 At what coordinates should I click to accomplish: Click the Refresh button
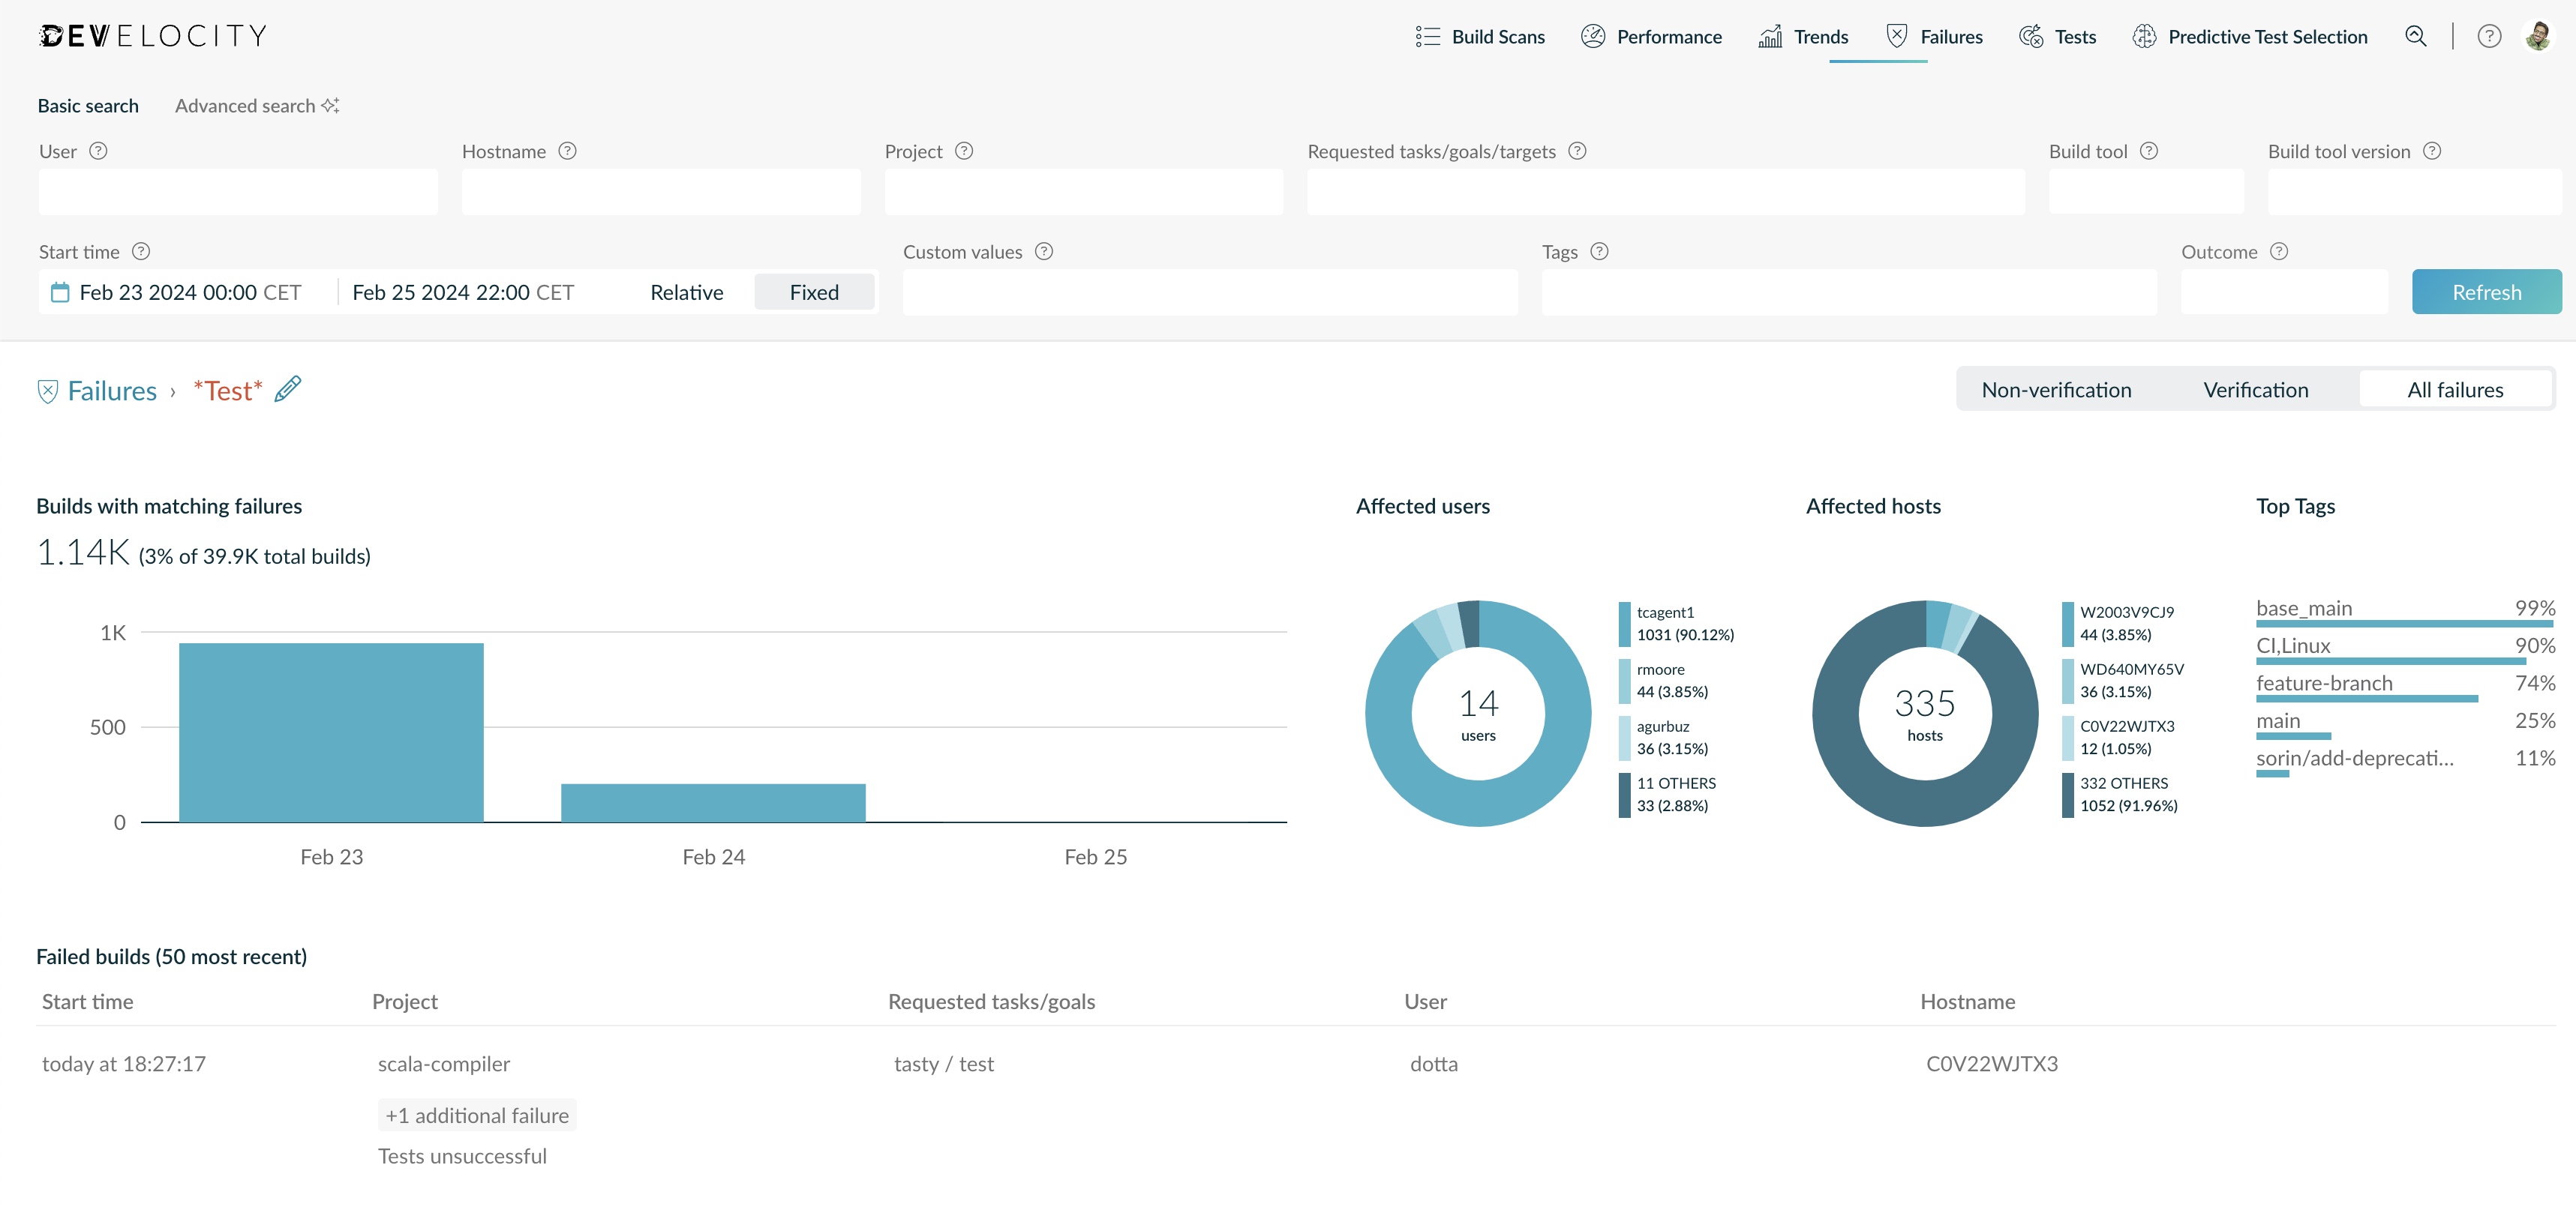coord(2486,293)
